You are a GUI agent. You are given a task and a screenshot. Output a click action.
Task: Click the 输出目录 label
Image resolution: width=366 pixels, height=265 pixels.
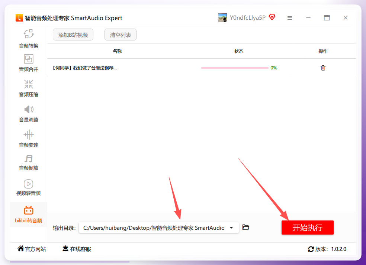64,228
